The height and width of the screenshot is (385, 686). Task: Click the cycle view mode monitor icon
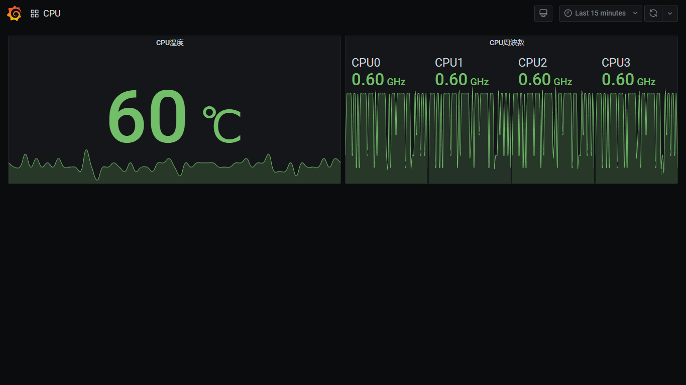point(543,14)
